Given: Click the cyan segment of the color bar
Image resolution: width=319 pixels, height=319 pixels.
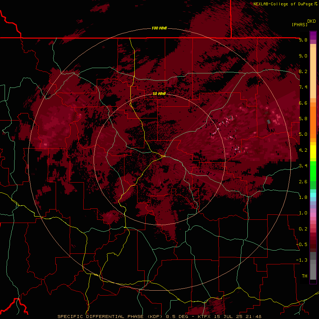Looking at the screenshot, I should pyautogui.click(x=313, y=195).
